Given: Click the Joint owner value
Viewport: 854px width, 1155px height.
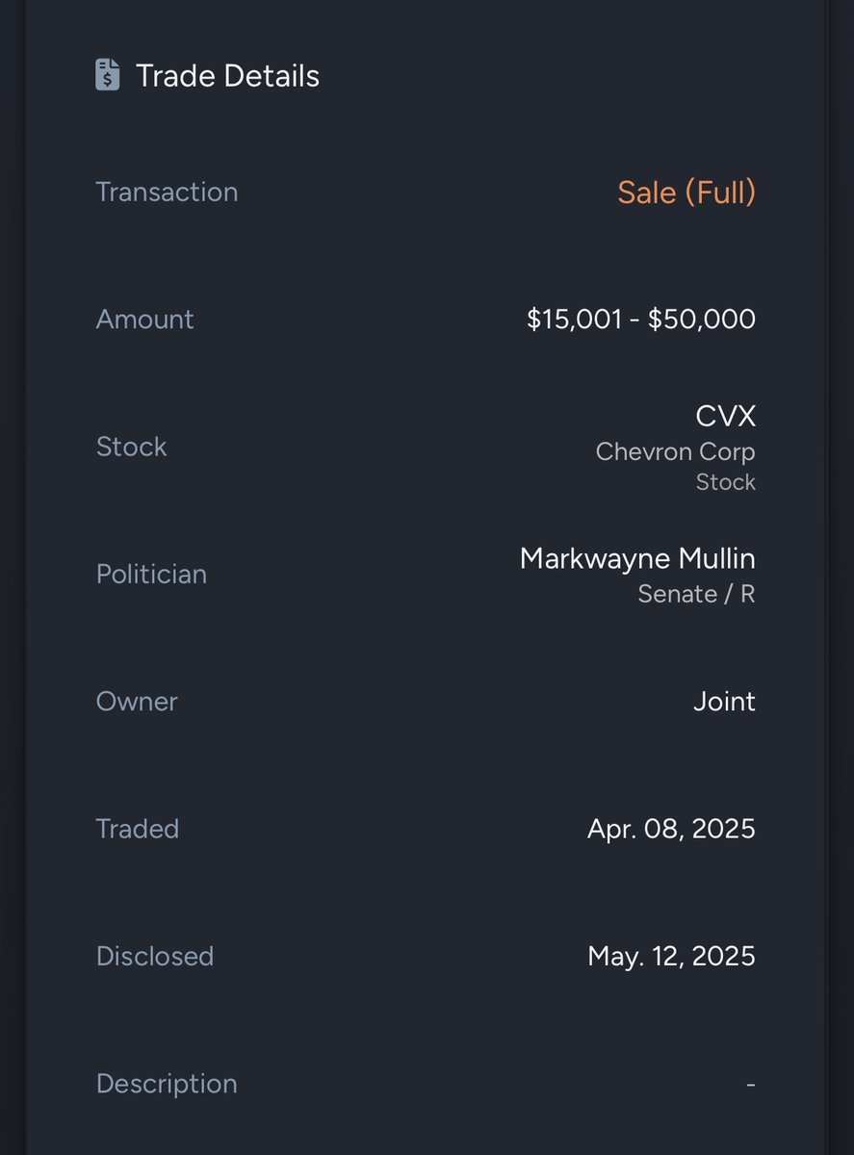Looking at the screenshot, I should point(724,701).
